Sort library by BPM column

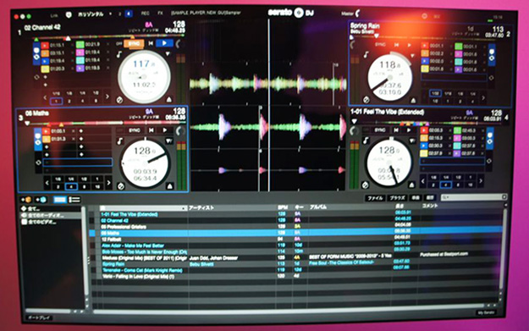click(282, 207)
